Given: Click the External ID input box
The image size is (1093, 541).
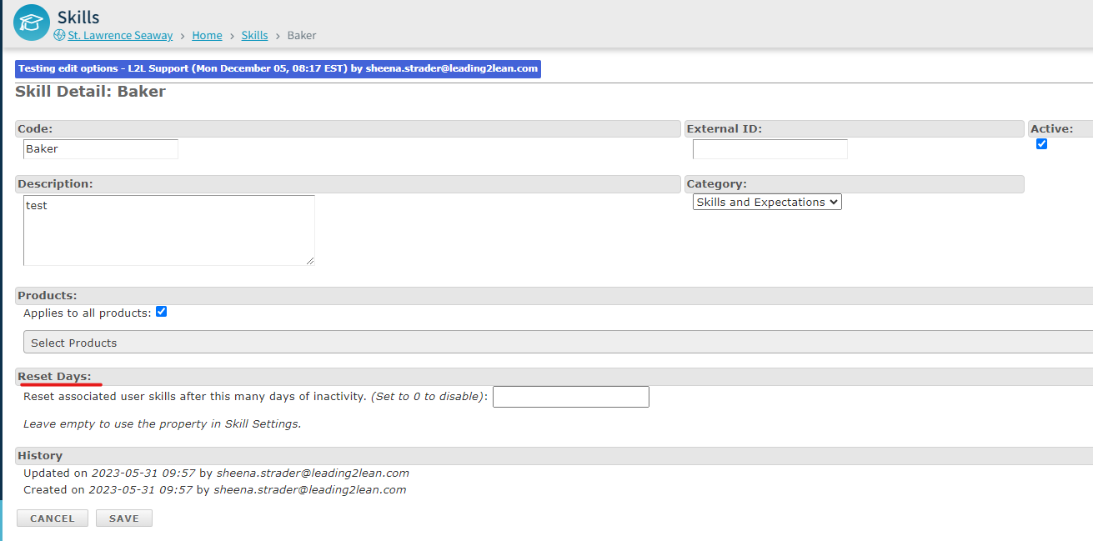Looking at the screenshot, I should (770, 149).
